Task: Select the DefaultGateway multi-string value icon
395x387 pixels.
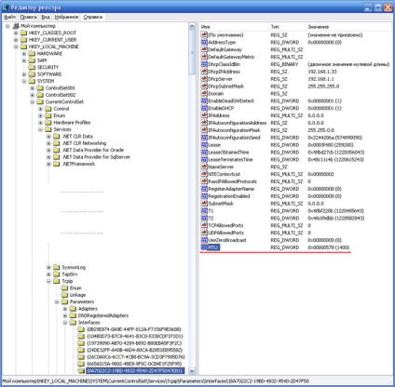Action: (204, 49)
